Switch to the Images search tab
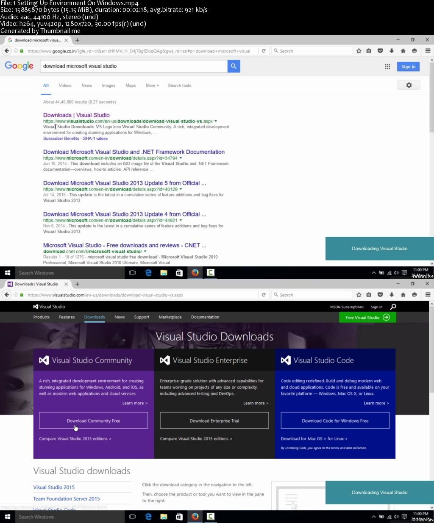This screenshot has width=434, height=523. click(x=108, y=86)
